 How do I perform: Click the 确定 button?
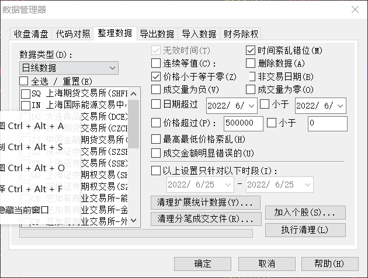pyautogui.click(x=203, y=264)
